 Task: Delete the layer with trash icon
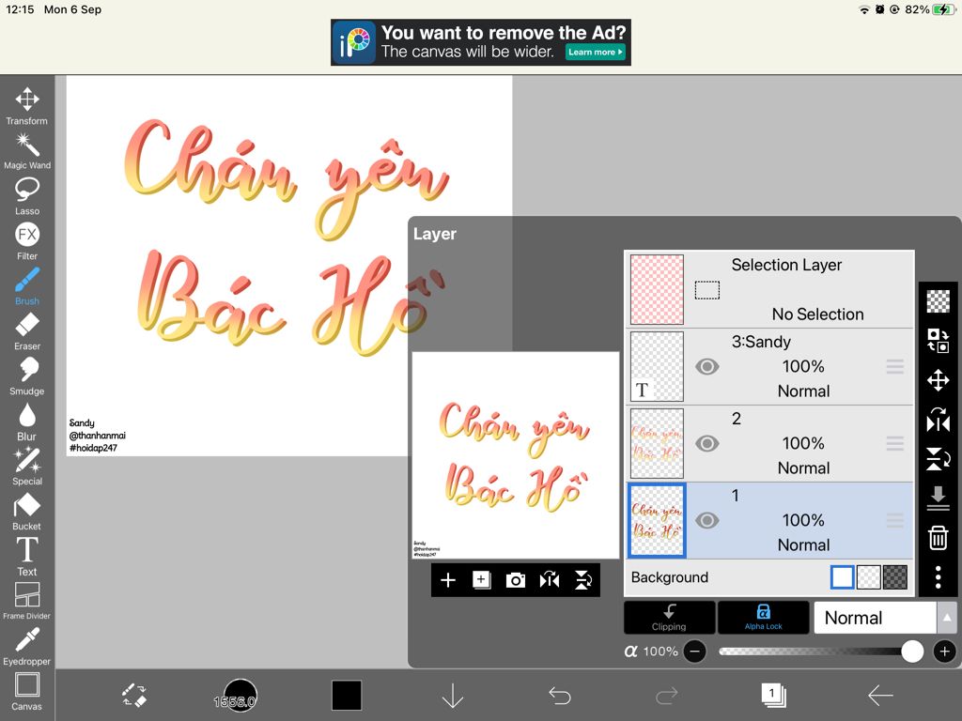pos(939,538)
